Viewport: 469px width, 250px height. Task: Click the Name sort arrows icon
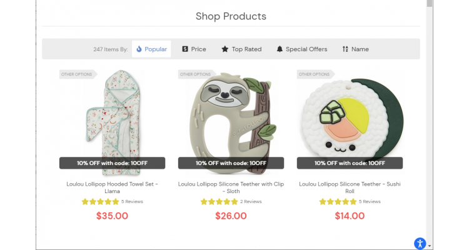click(345, 49)
